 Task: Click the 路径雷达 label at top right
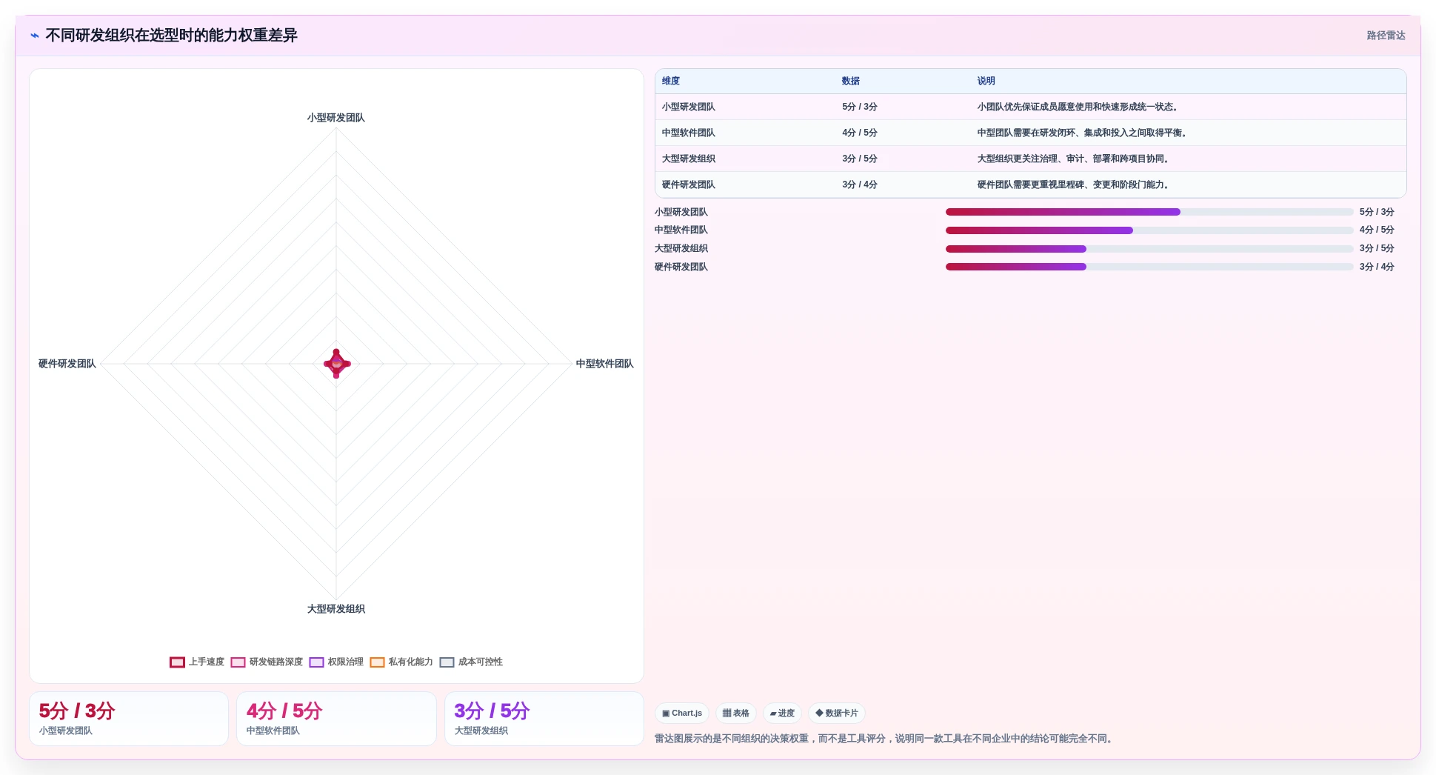(1386, 36)
